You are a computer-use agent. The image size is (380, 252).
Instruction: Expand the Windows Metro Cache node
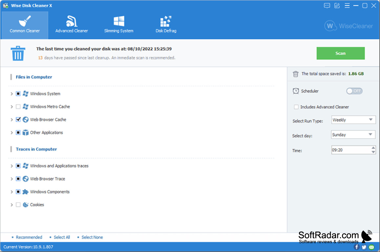point(11,107)
